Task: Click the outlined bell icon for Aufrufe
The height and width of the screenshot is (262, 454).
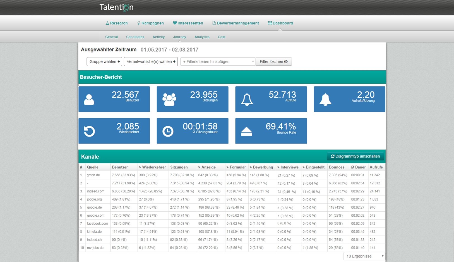Action: coord(247,100)
